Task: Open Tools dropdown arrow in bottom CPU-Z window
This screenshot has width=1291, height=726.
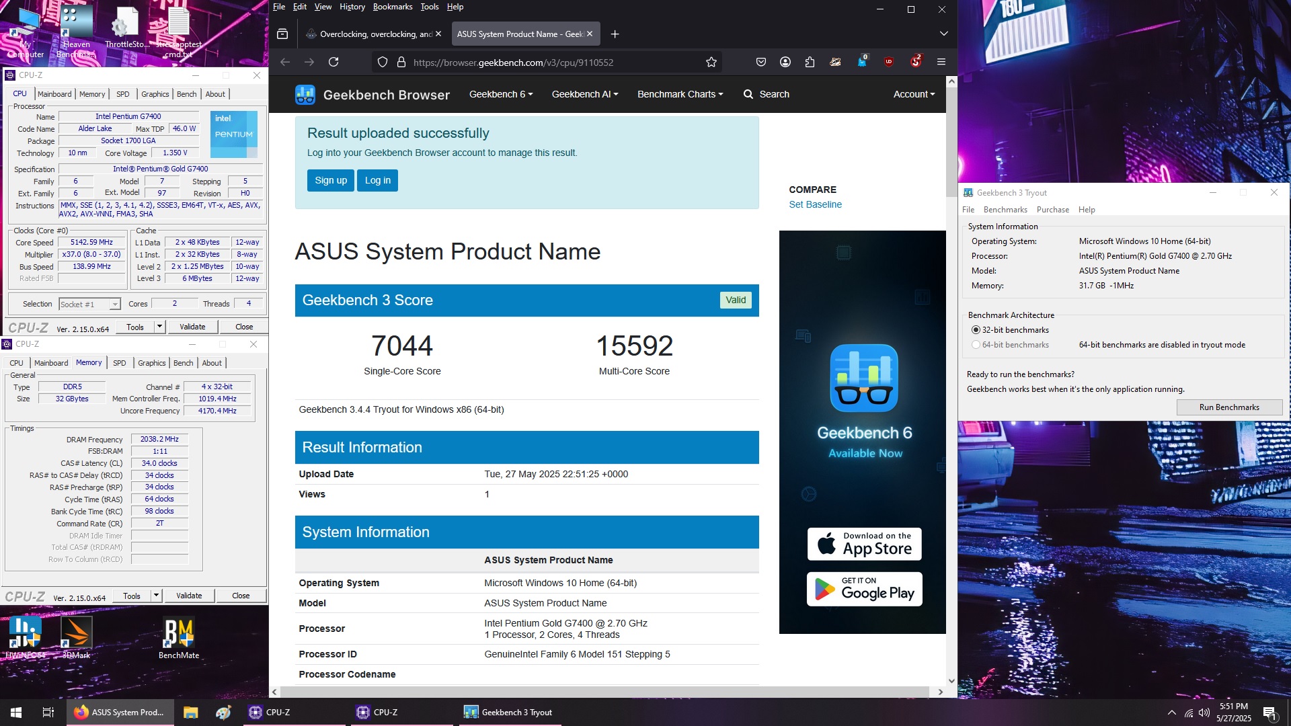Action: click(x=156, y=596)
